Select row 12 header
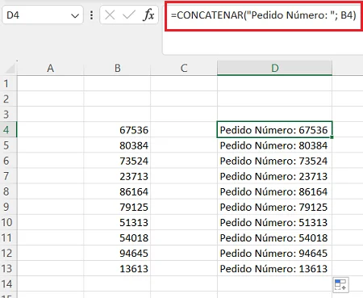363x298 pixels. (8, 253)
